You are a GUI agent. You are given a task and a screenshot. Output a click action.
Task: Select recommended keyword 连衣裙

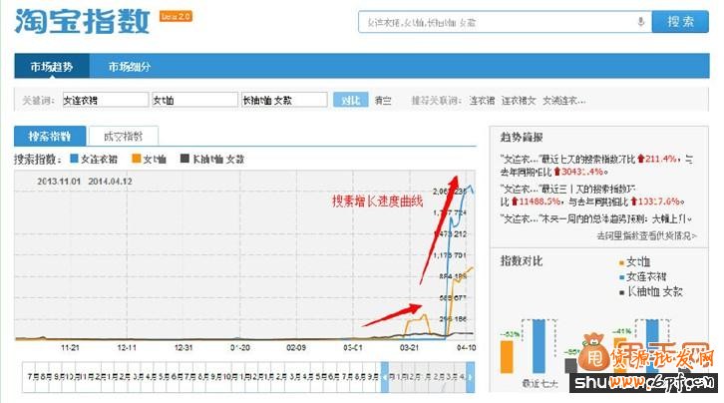pyautogui.click(x=482, y=100)
